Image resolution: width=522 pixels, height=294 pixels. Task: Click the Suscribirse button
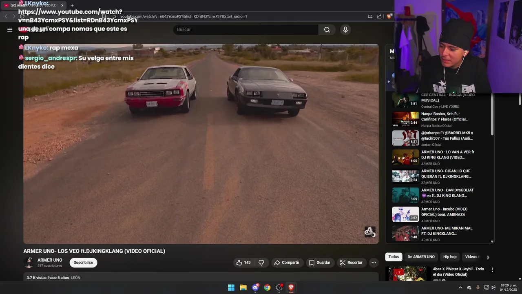click(83, 263)
